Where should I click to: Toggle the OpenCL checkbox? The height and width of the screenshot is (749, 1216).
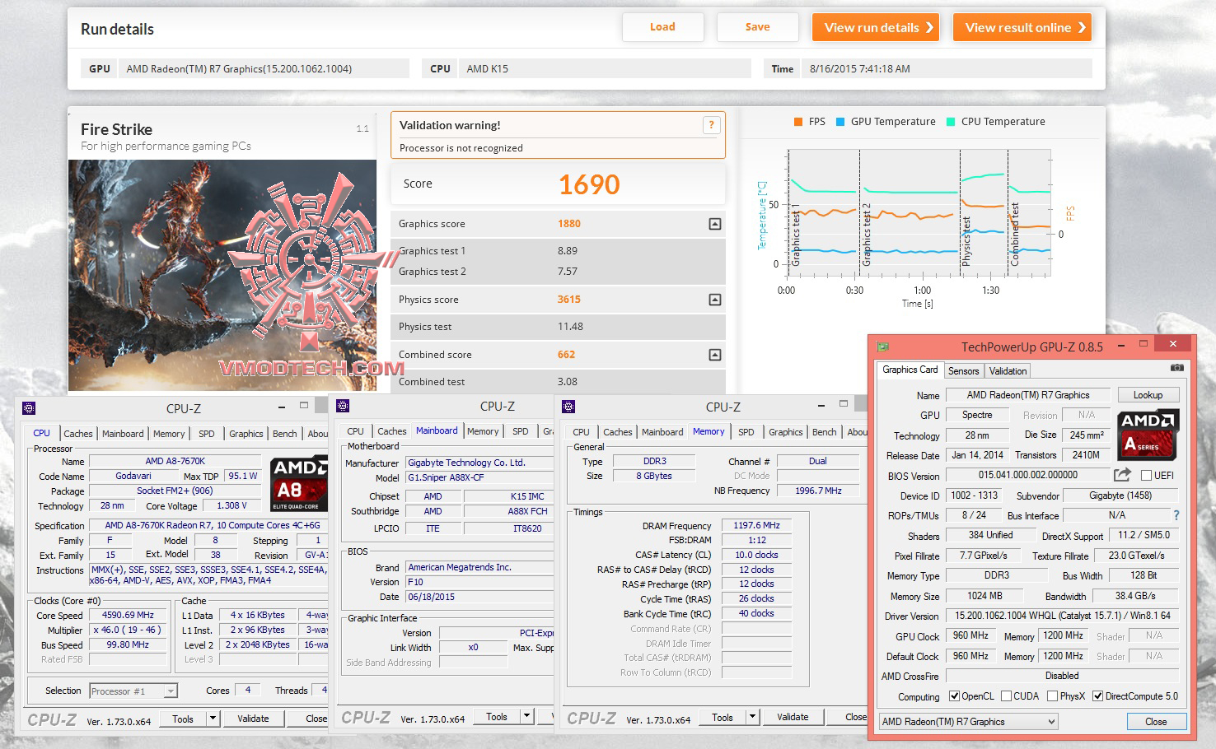[x=954, y=696]
